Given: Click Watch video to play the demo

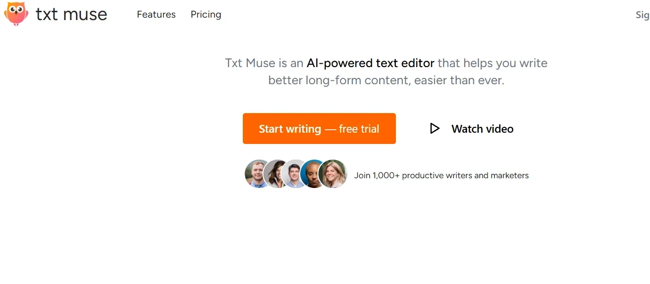Looking at the screenshot, I should pos(482,128).
